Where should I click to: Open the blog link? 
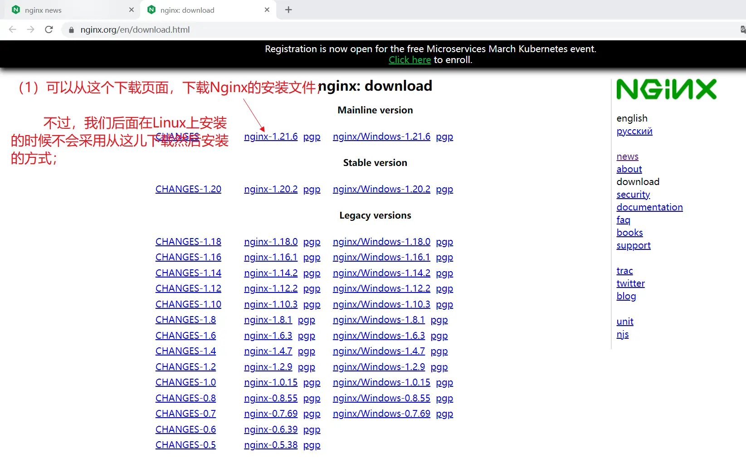[626, 296]
